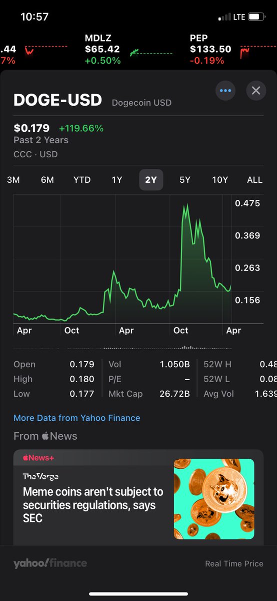Select the 3M time range
277x601 pixels.
pos(13,180)
